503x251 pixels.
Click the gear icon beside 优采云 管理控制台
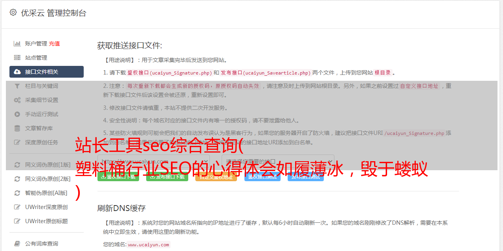[x=13, y=13]
